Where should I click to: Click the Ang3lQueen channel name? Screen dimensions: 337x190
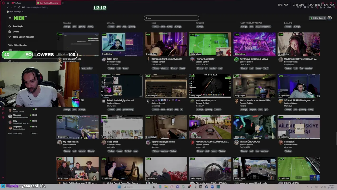click(x=290, y=64)
